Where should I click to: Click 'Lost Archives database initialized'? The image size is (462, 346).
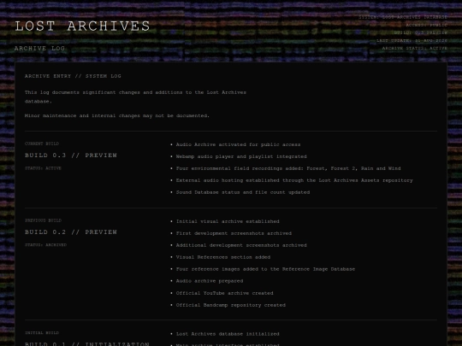pyautogui.click(x=228, y=334)
